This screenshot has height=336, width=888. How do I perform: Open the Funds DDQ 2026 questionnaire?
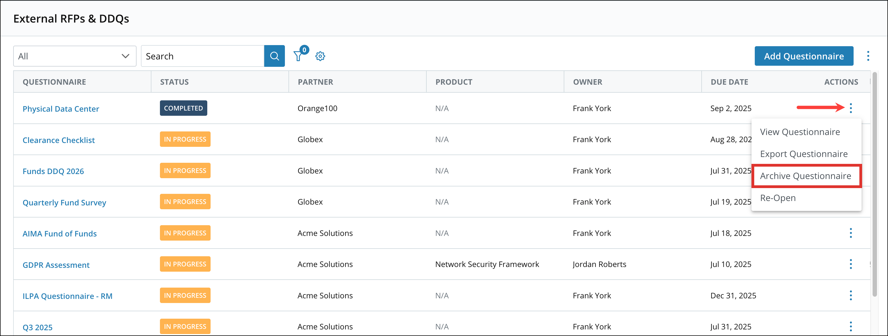point(53,171)
